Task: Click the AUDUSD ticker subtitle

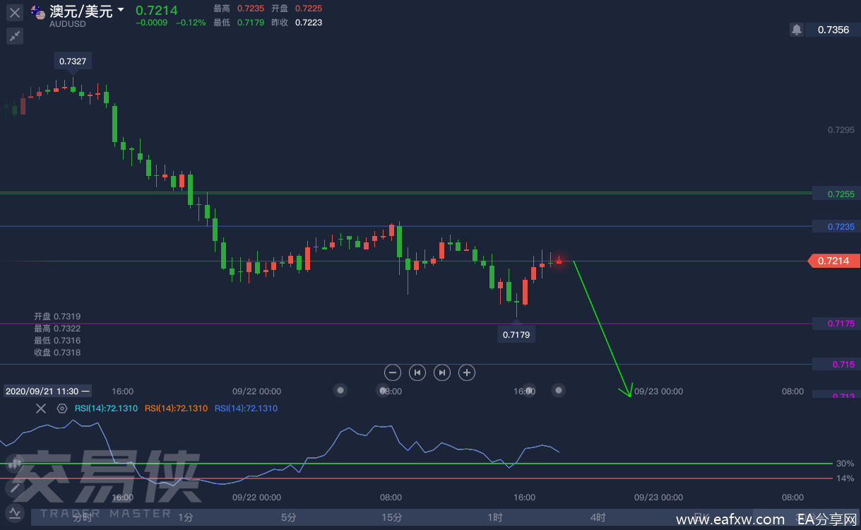Action: click(67, 24)
